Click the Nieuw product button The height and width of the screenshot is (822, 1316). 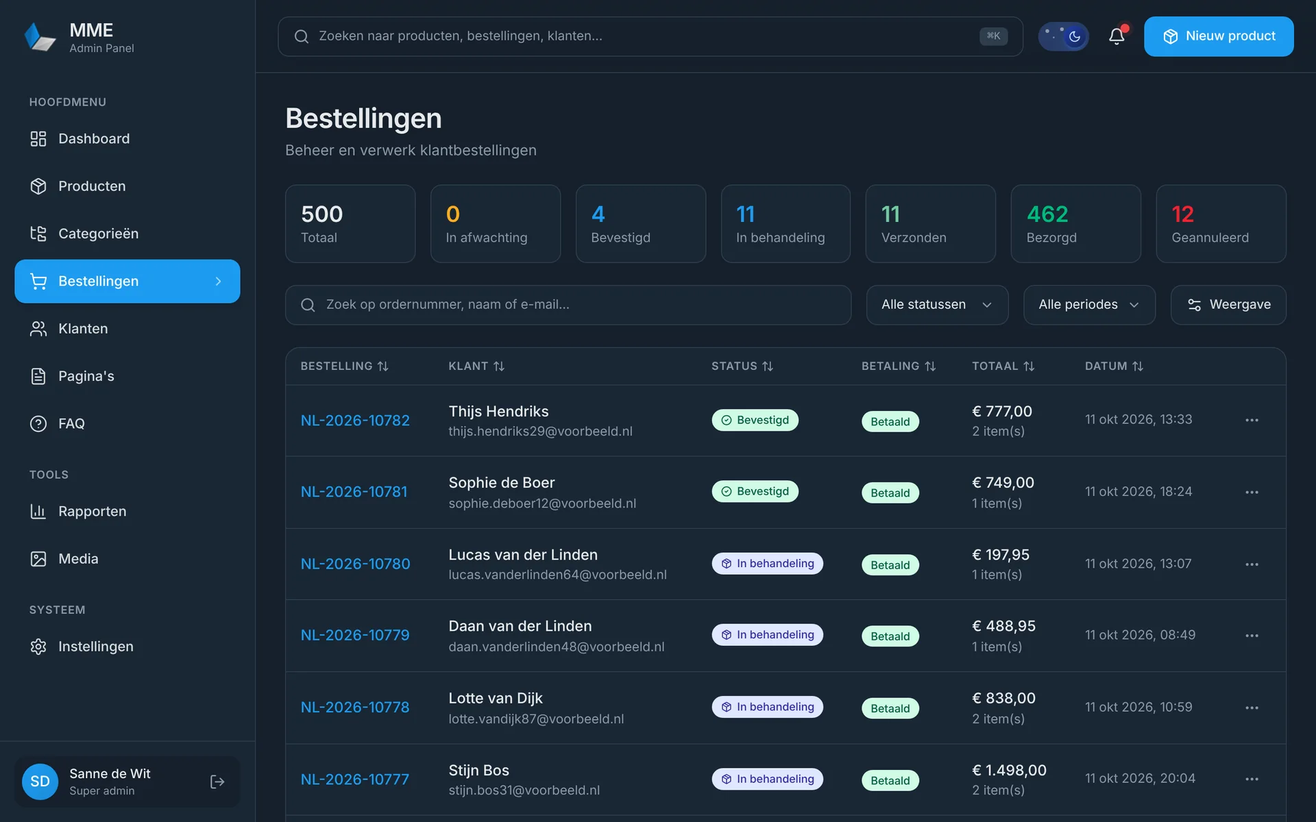click(1219, 36)
